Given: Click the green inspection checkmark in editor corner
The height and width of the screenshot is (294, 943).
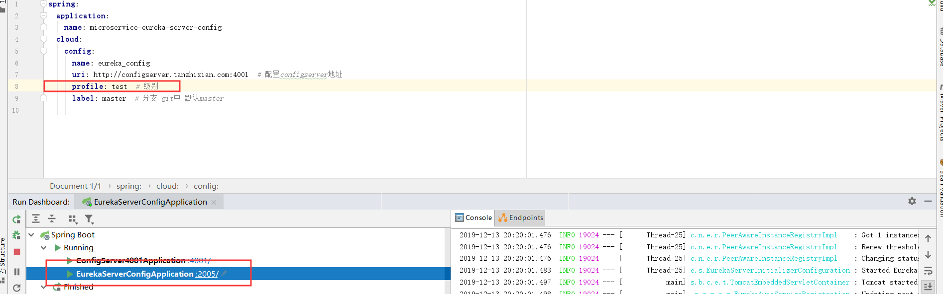Looking at the screenshot, I should tap(932, 2).
